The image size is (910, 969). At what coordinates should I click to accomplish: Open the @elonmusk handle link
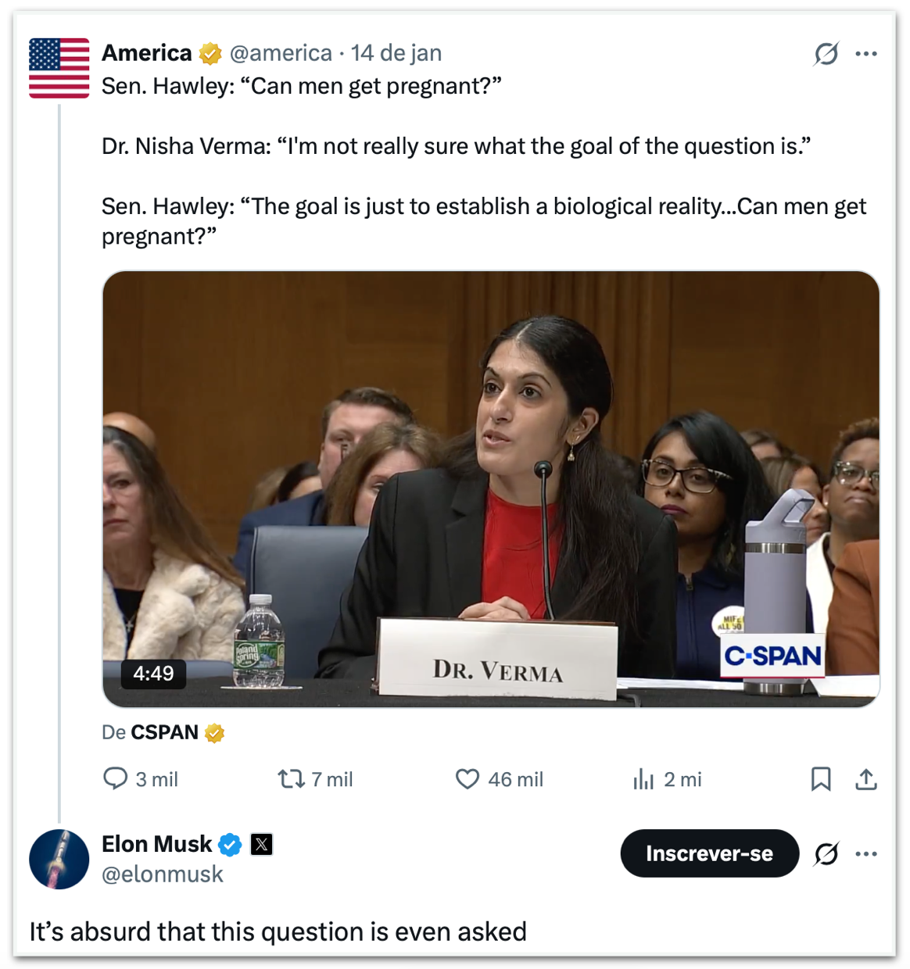pos(163,874)
